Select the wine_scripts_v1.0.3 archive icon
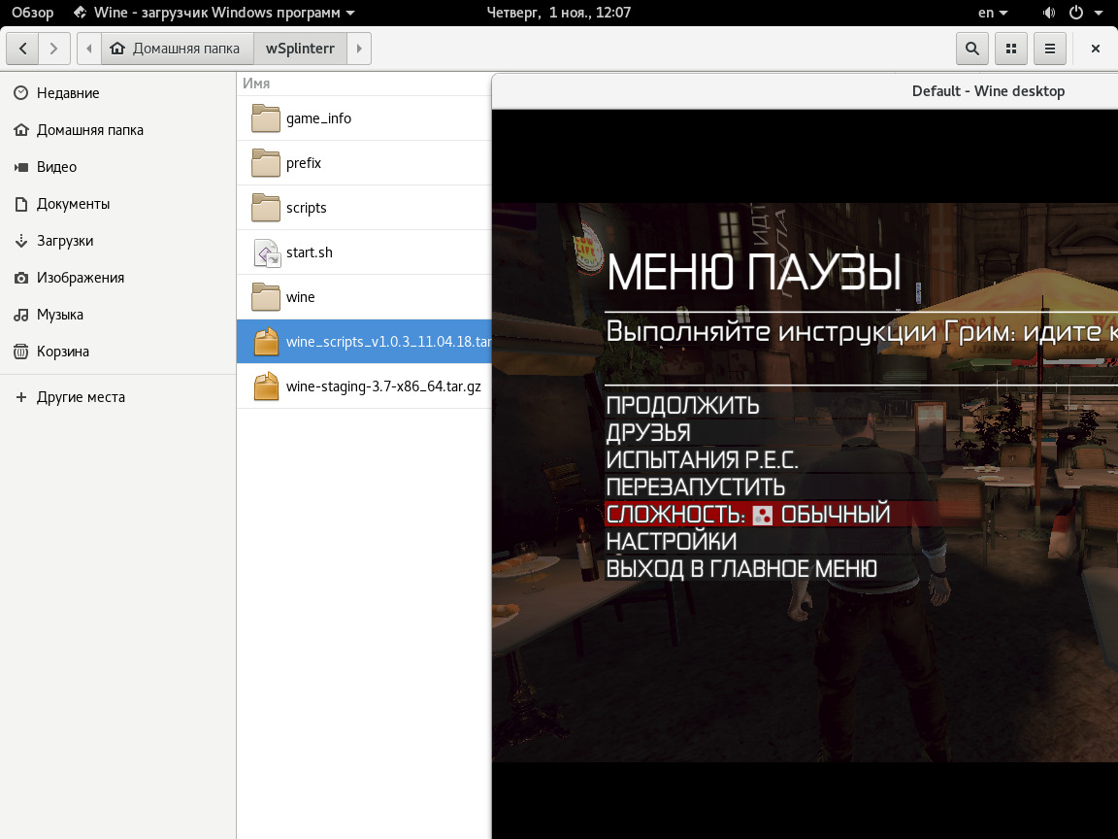The image size is (1118, 839). pyautogui.click(x=266, y=342)
